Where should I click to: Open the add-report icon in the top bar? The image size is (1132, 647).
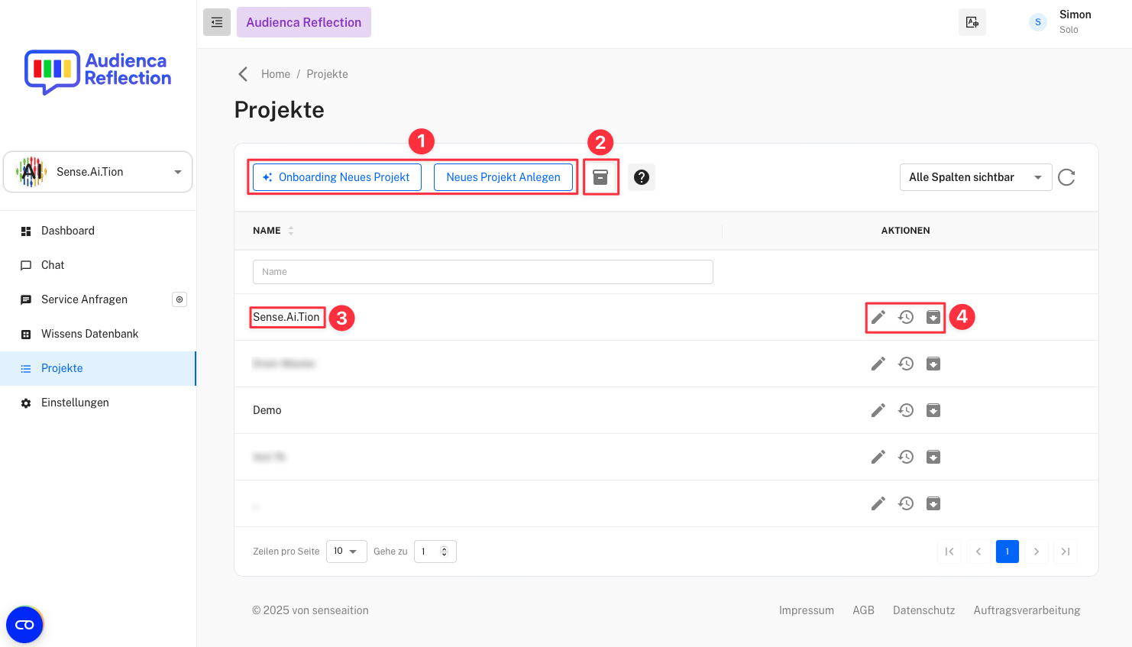(972, 21)
